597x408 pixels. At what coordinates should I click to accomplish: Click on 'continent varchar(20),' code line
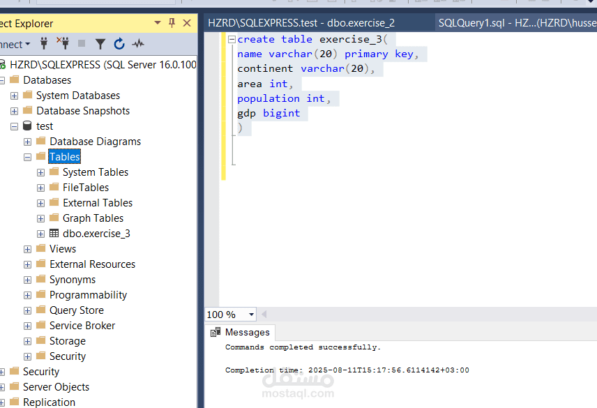(x=306, y=69)
